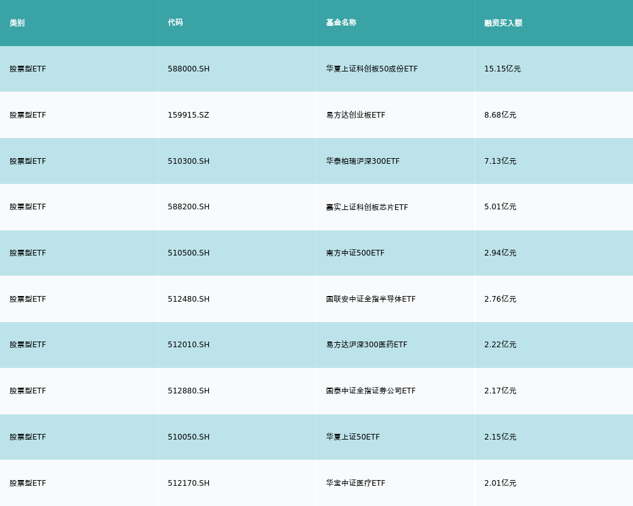Select 华夏上证科创板50成份ETF fund name
This screenshot has height=506, width=633.
372,69
